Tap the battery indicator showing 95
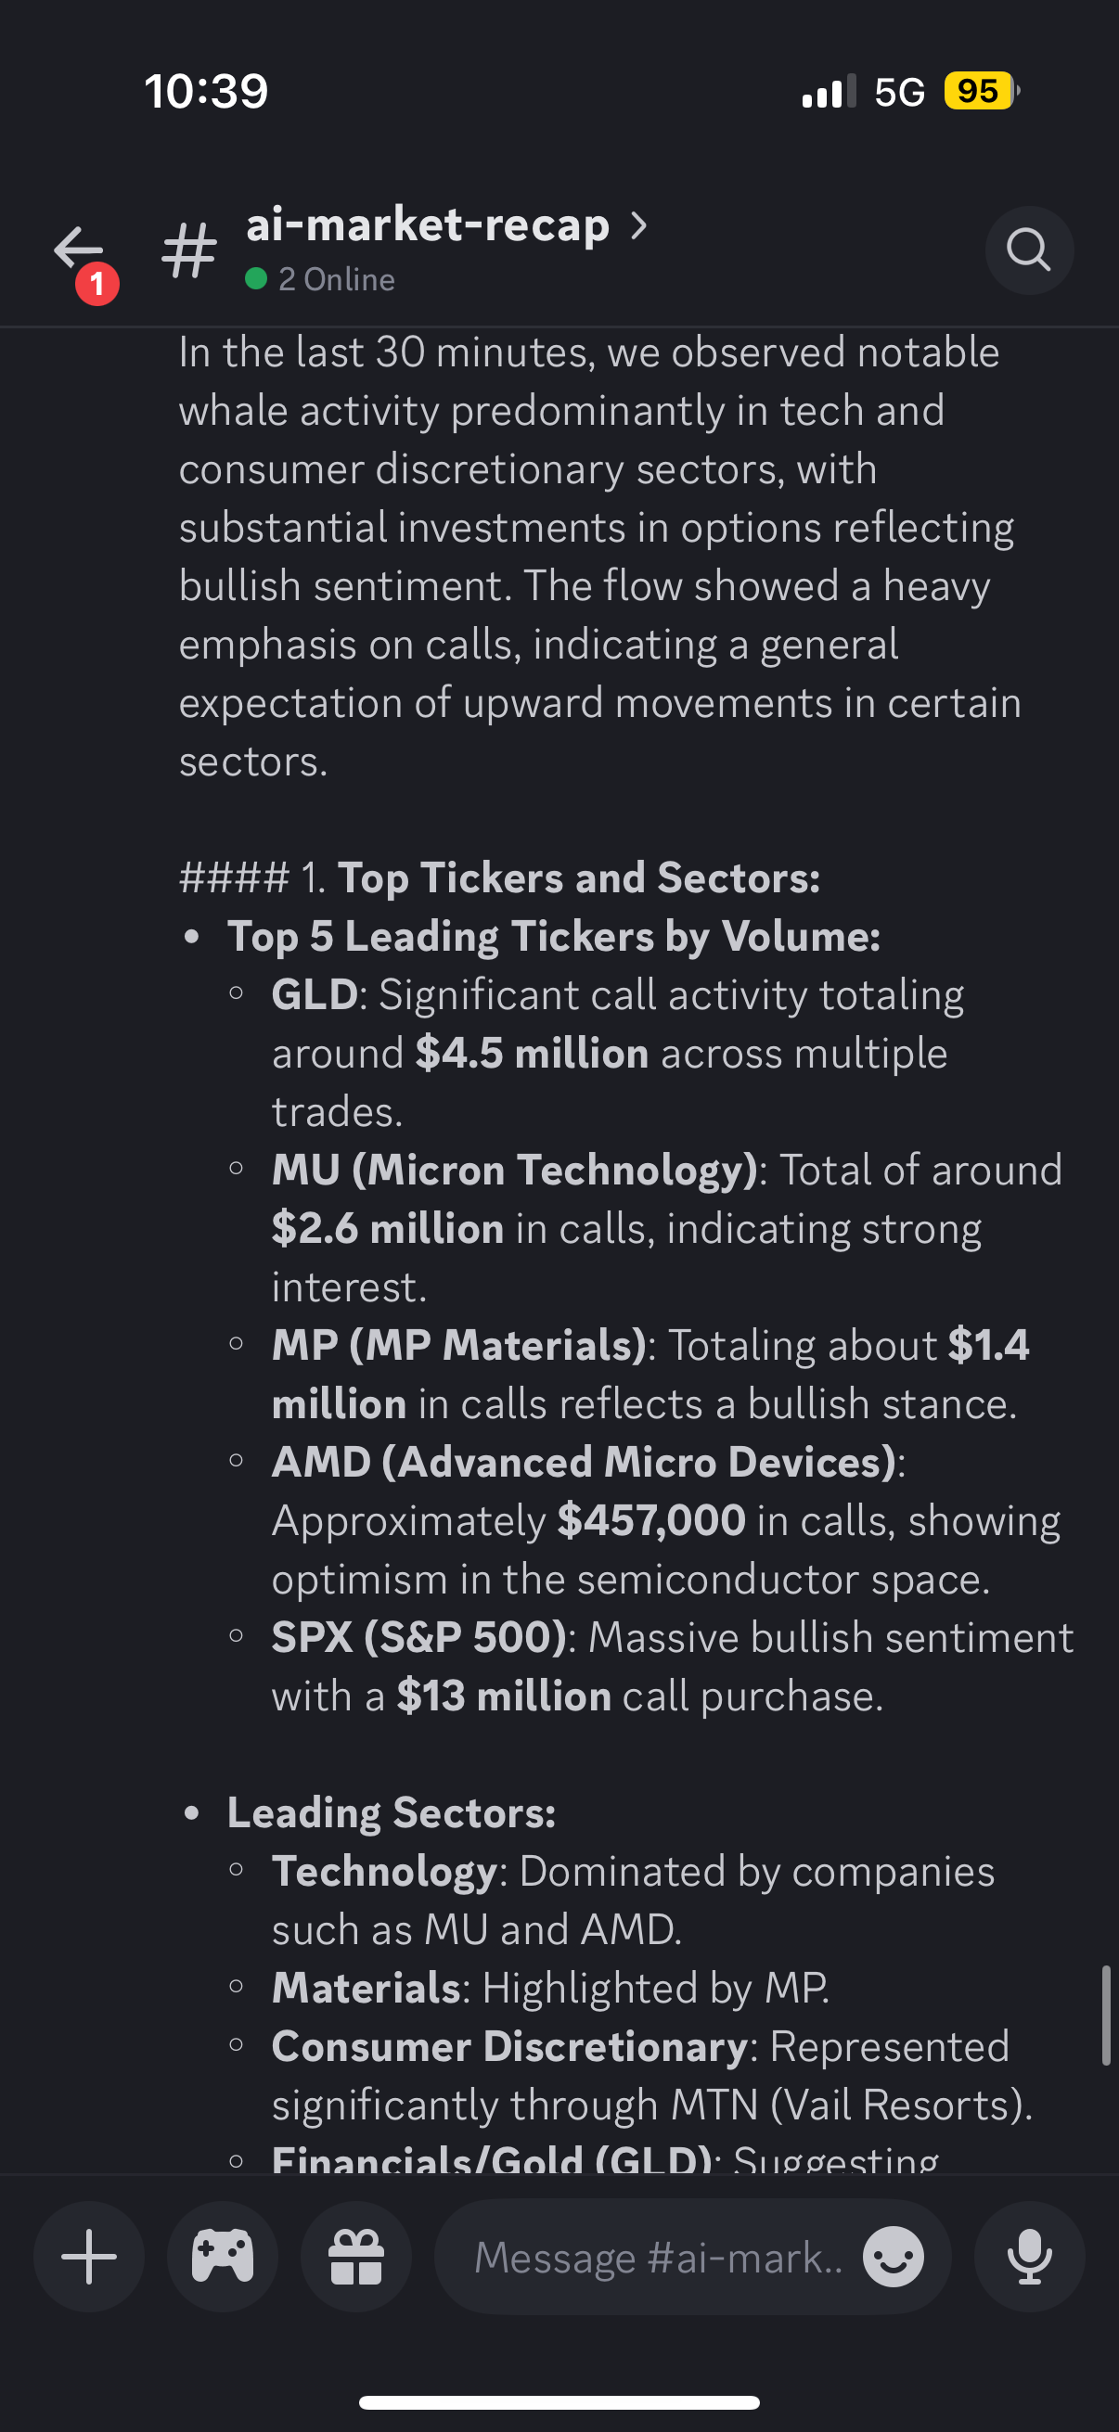This screenshot has width=1119, height=2432. (x=980, y=92)
